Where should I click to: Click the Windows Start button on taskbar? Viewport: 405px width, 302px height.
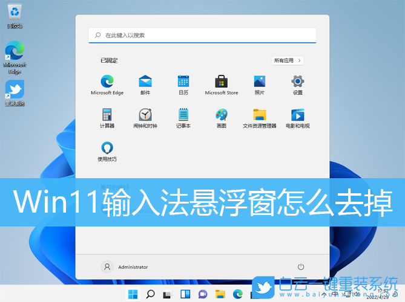[x=133, y=294]
